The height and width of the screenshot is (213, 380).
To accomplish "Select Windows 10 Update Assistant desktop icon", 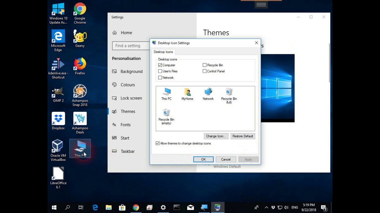I will pyautogui.click(x=58, y=14).
